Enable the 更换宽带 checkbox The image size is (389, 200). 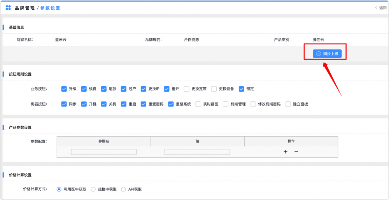[x=187, y=89]
